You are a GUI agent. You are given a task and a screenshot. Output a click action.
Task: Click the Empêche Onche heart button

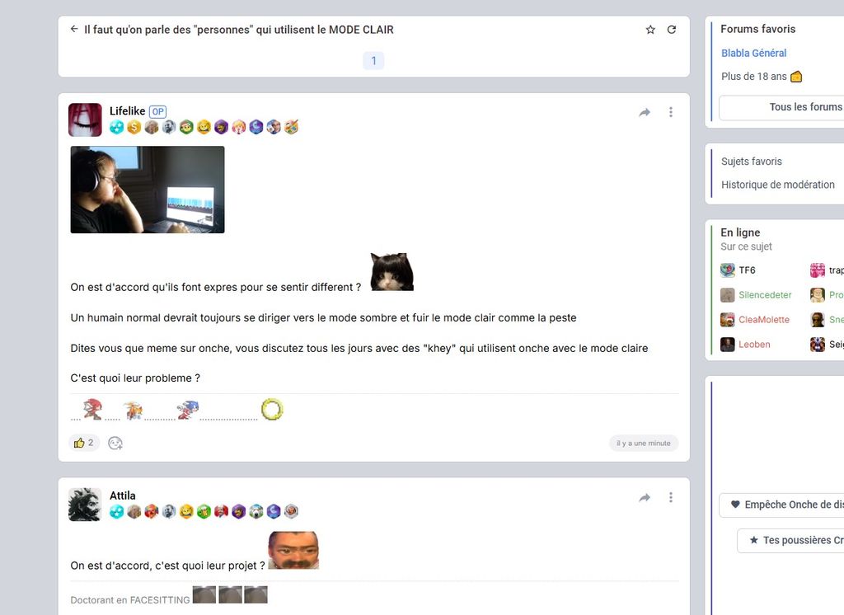pyautogui.click(x=783, y=505)
